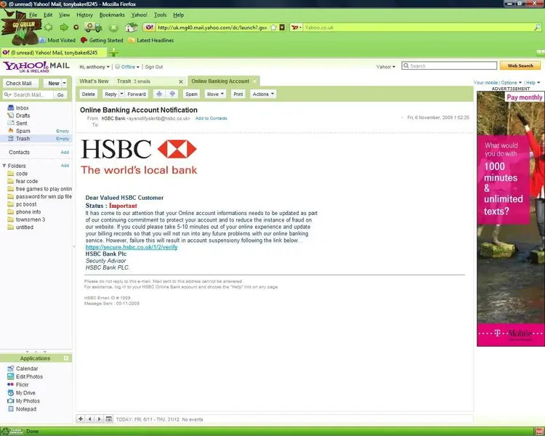Switch to the Trash tab
545x436 pixels.
134,81
